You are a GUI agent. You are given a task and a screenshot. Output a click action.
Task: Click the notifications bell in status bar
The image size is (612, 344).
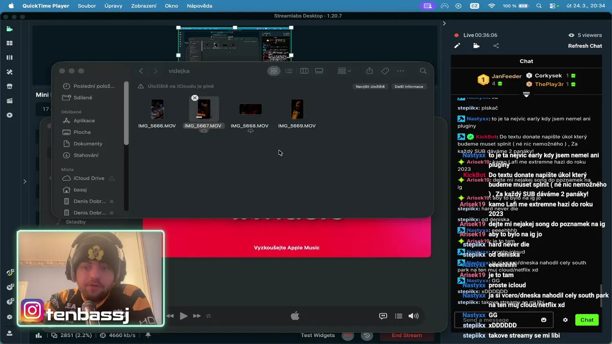pos(148,335)
